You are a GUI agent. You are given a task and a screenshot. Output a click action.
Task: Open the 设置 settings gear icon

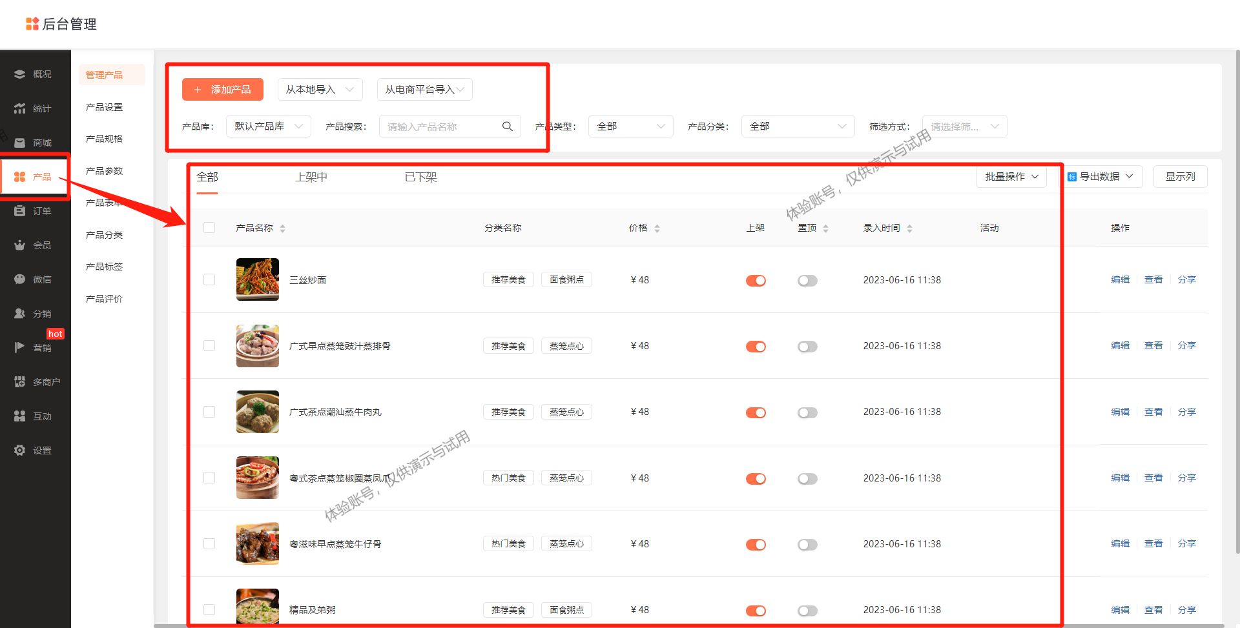click(x=20, y=451)
